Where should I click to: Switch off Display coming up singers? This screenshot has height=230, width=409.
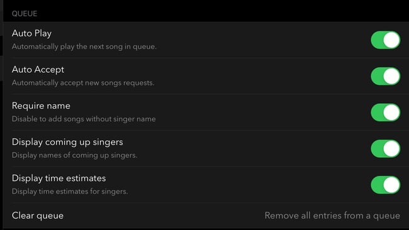pos(386,148)
